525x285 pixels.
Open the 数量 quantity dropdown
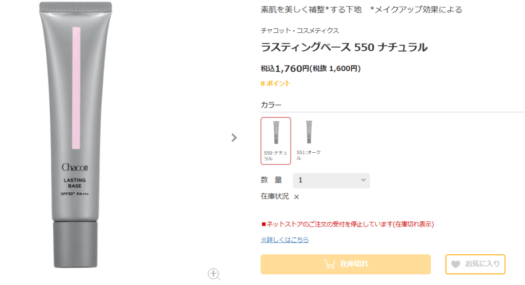coord(331,180)
